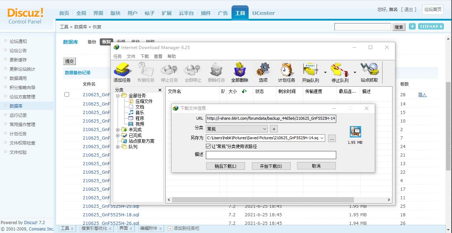
Task: Sort by Size (大小) column header
Action: coord(233,91)
